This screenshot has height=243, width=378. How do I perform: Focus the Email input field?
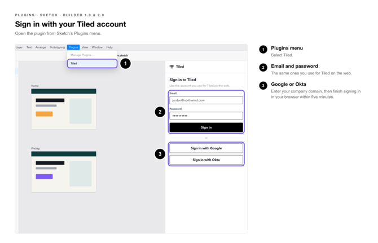point(206,100)
